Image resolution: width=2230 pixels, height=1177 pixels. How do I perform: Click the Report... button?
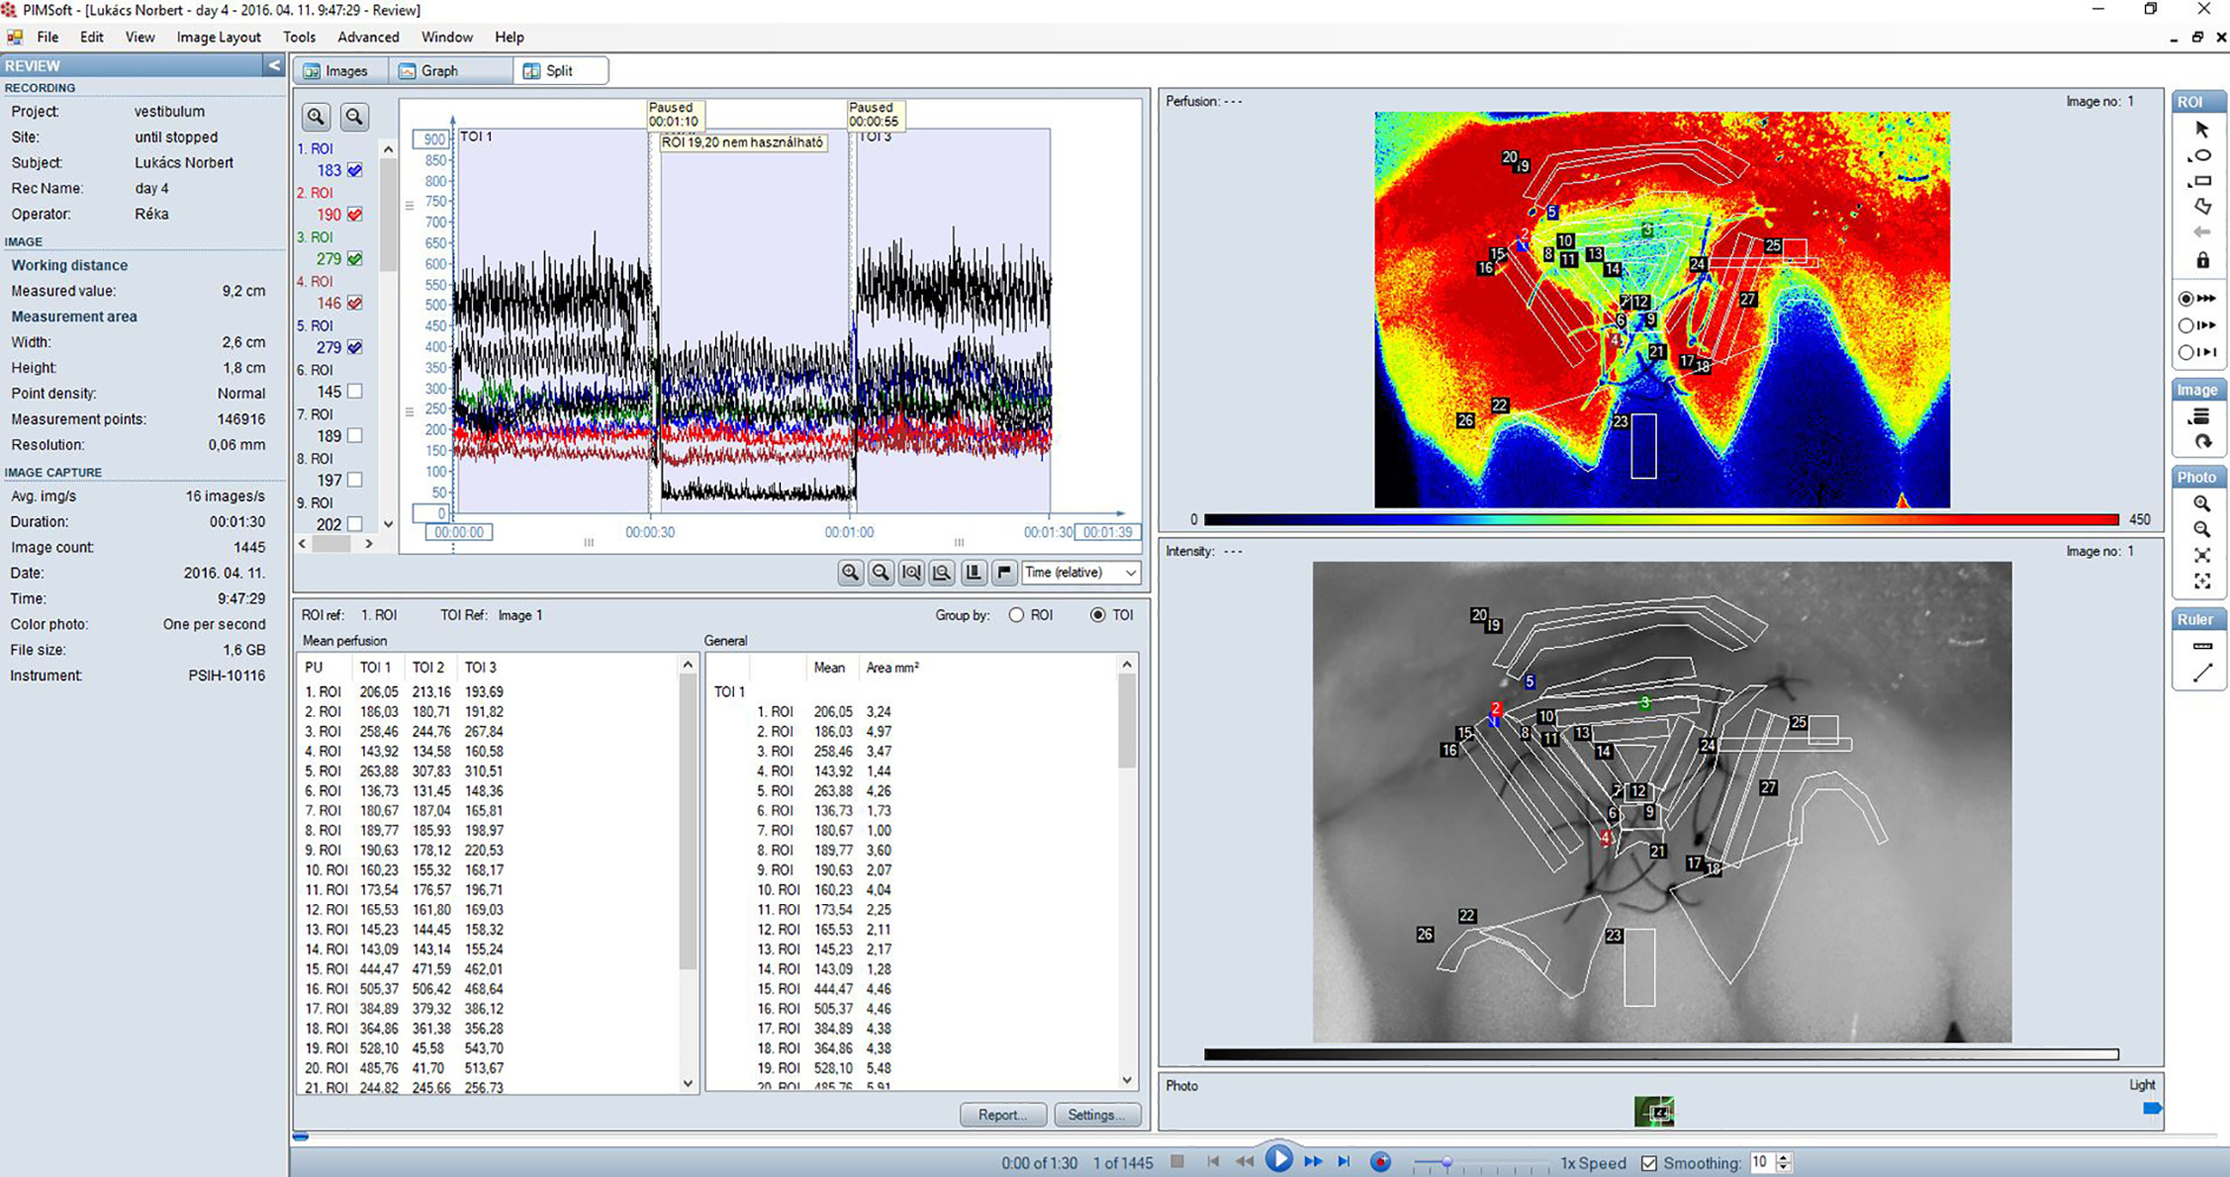(1002, 1114)
